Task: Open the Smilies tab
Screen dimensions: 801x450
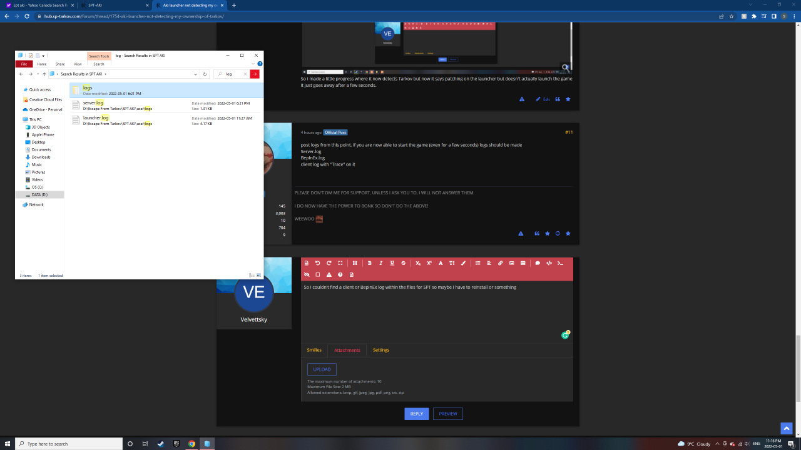Action: 314,350
